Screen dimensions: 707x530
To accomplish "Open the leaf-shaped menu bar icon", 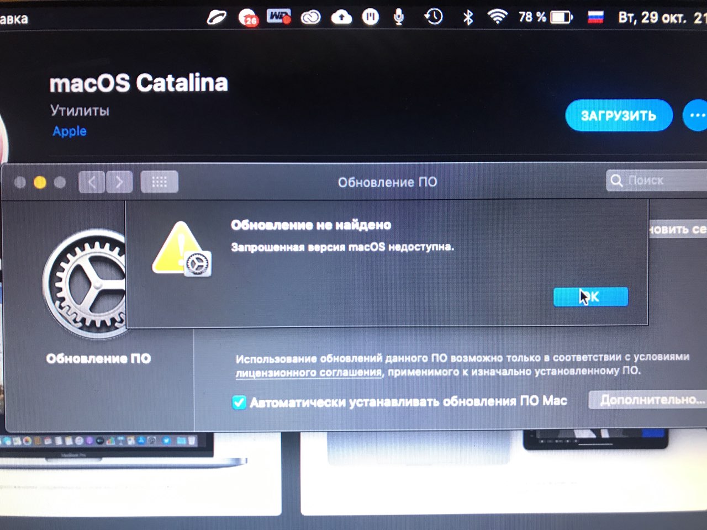I will pos(216,18).
